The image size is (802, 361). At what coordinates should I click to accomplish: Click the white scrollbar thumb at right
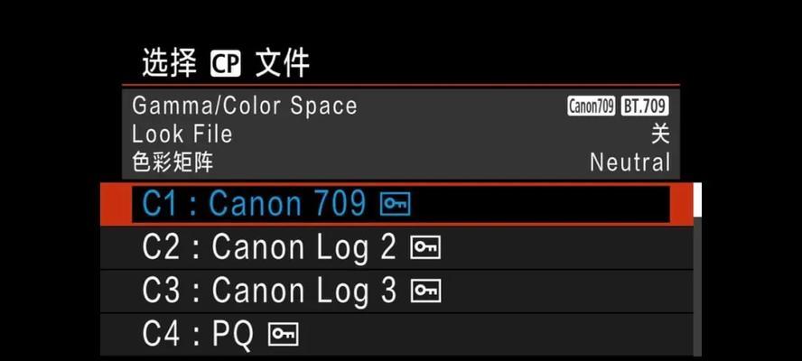[697, 200]
